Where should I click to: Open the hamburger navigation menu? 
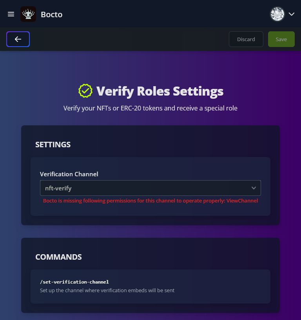(11, 14)
